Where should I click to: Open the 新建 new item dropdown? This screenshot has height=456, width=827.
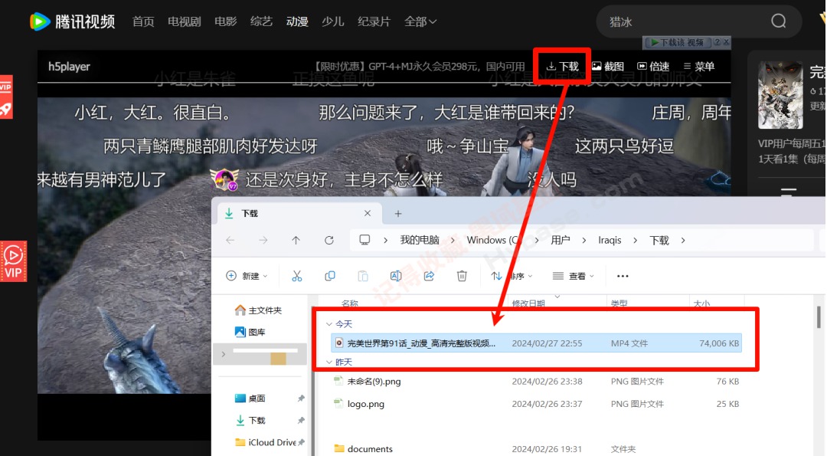tap(247, 275)
